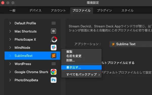Switch to the プロファイル tab
Image resolution: width=152 pixels, height=95 pixels.
81,10
